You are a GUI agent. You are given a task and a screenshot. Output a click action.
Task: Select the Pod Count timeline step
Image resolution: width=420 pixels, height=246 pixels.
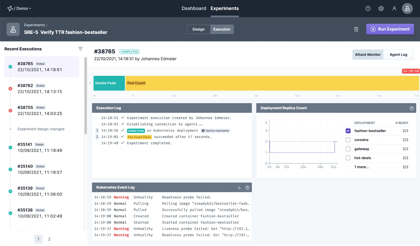[x=272, y=83]
